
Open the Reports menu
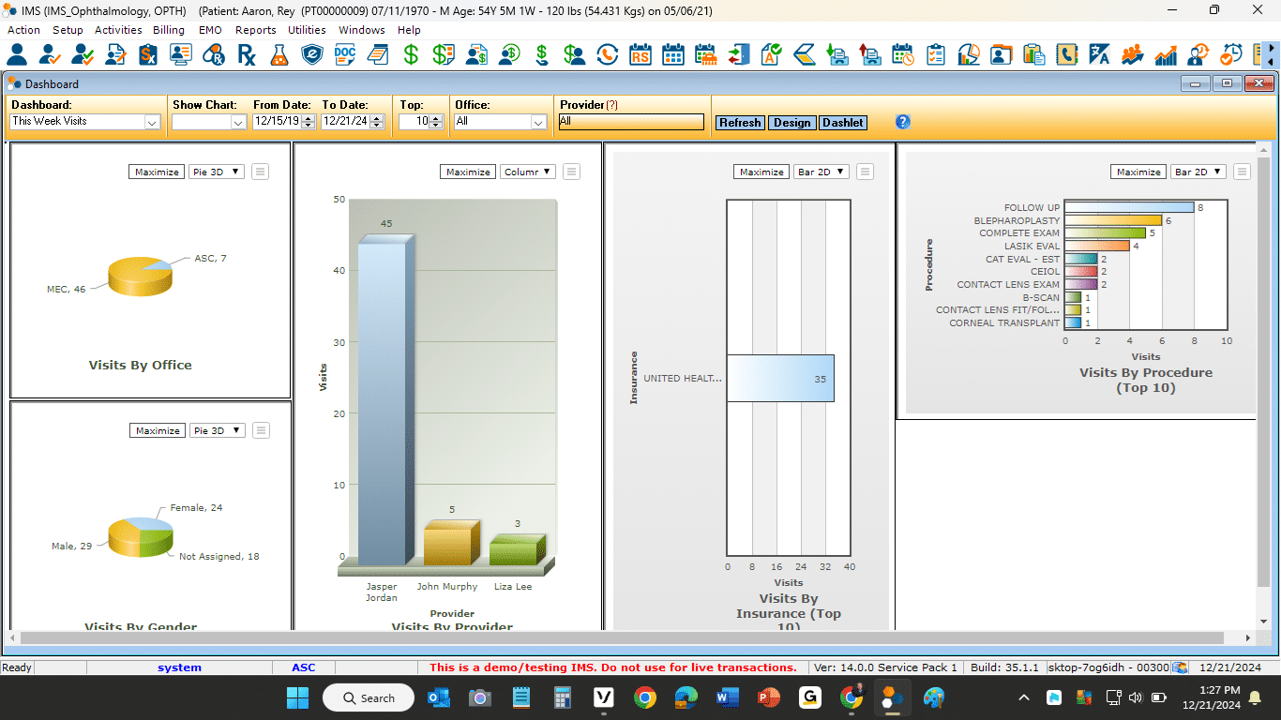click(255, 30)
